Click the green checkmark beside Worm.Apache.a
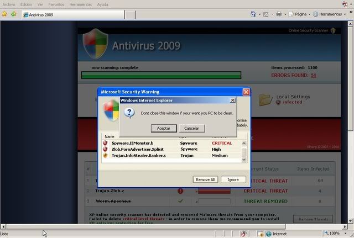 pyautogui.click(x=180, y=201)
